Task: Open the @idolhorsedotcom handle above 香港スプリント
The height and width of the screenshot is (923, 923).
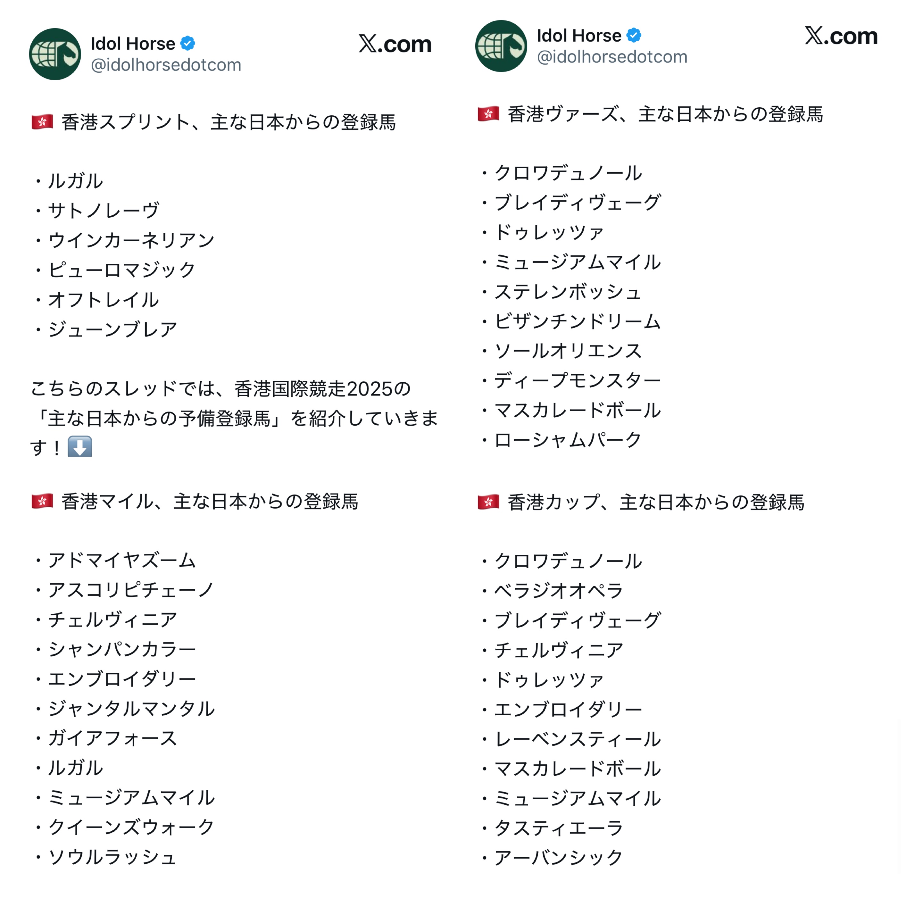Action: coord(166,65)
